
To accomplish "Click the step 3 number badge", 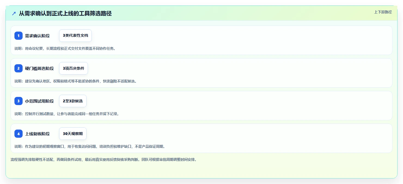I will point(19,101).
